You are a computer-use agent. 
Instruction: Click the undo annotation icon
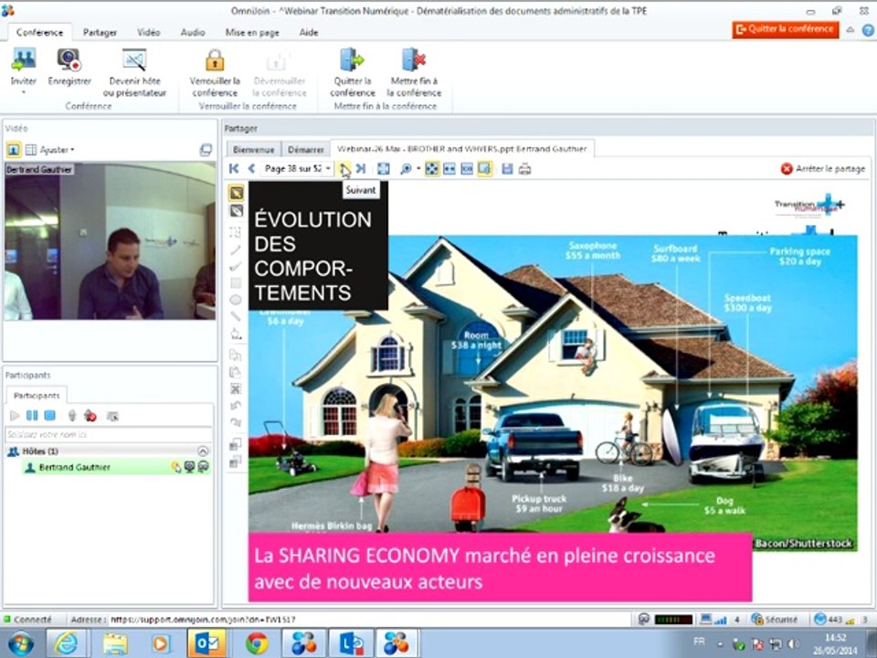tap(236, 405)
